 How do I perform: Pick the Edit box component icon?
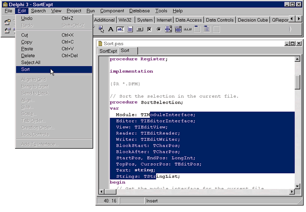coord(120,29)
